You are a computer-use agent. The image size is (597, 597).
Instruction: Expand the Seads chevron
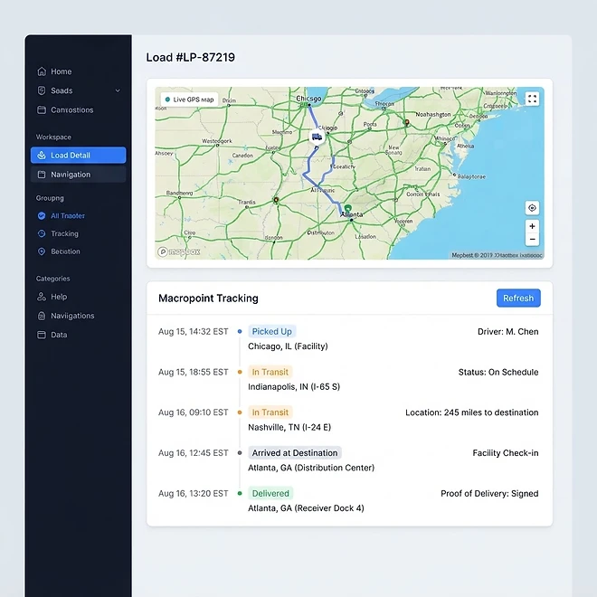point(118,90)
